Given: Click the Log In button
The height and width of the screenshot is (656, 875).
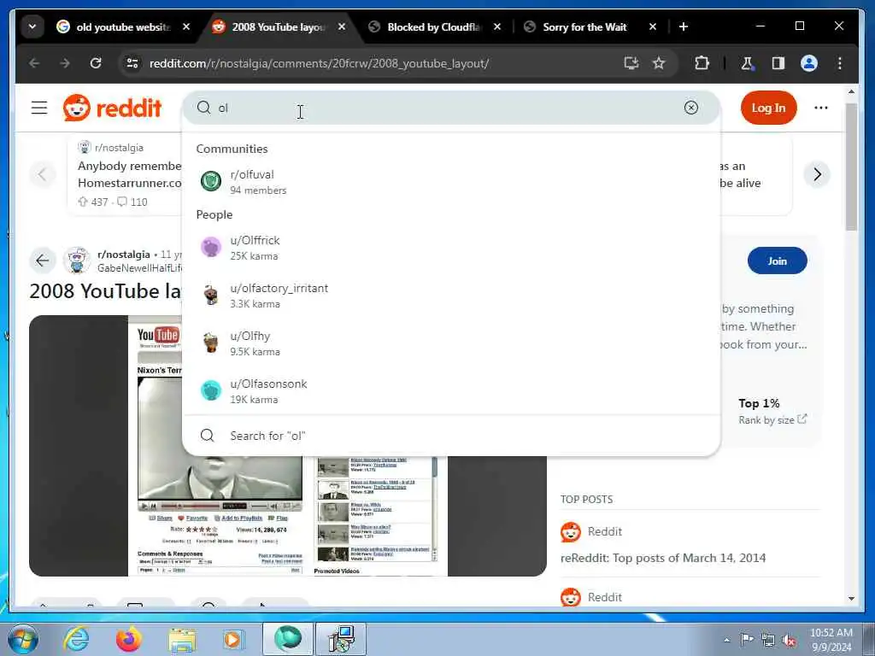Looking at the screenshot, I should [768, 108].
